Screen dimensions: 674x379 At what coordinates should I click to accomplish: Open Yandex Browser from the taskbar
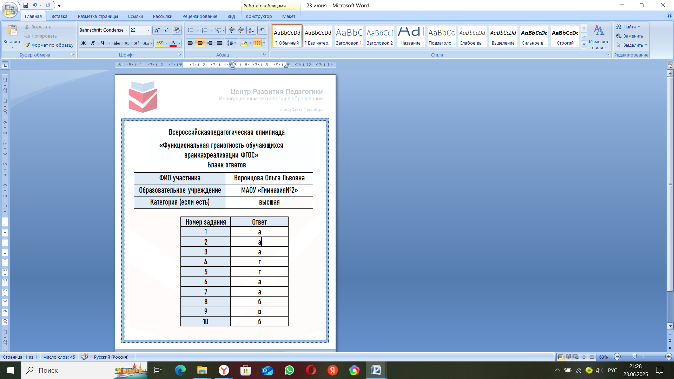coord(224,370)
